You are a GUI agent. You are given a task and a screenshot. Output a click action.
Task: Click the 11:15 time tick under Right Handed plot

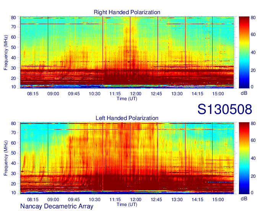pos(115,94)
